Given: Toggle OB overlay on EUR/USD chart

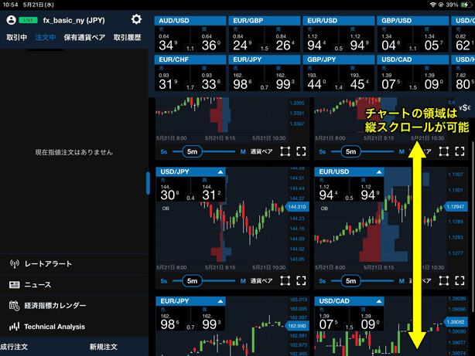Looking at the screenshot, I should pyautogui.click(x=324, y=209).
